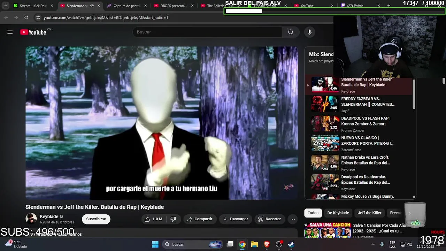Open weather widget 16°C Nublado

click(x=16, y=244)
